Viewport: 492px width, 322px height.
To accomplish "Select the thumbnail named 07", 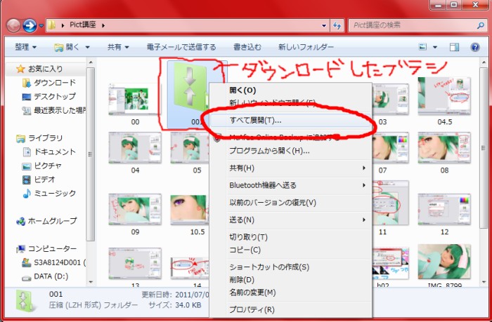I will (x=391, y=148).
